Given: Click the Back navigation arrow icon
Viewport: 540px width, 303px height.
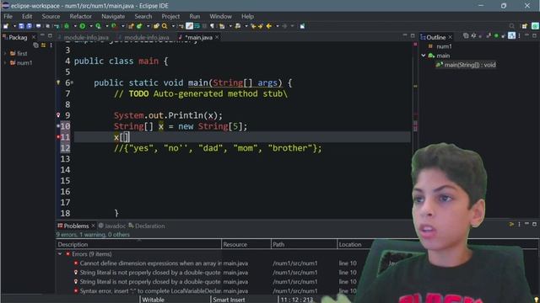Looking at the screenshot, I should click(x=269, y=26).
